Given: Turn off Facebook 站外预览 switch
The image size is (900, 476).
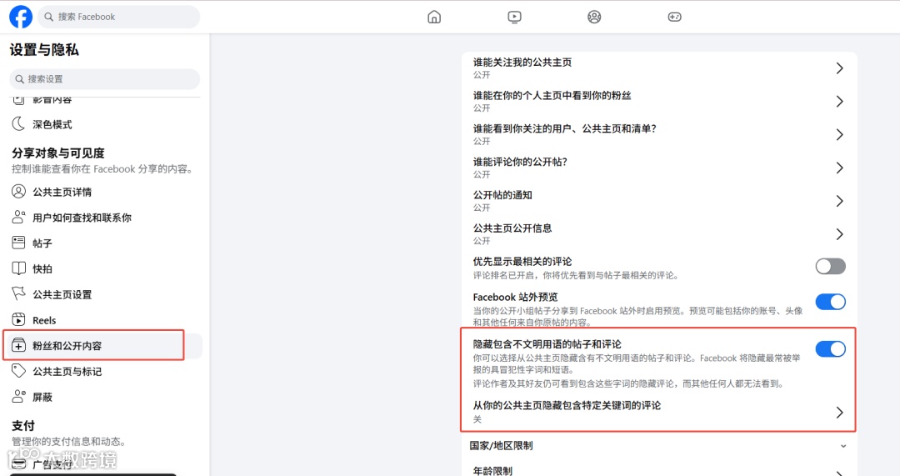Looking at the screenshot, I should coord(831,302).
